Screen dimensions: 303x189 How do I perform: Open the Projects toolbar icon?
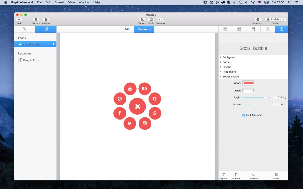click(x=36, y=20)
